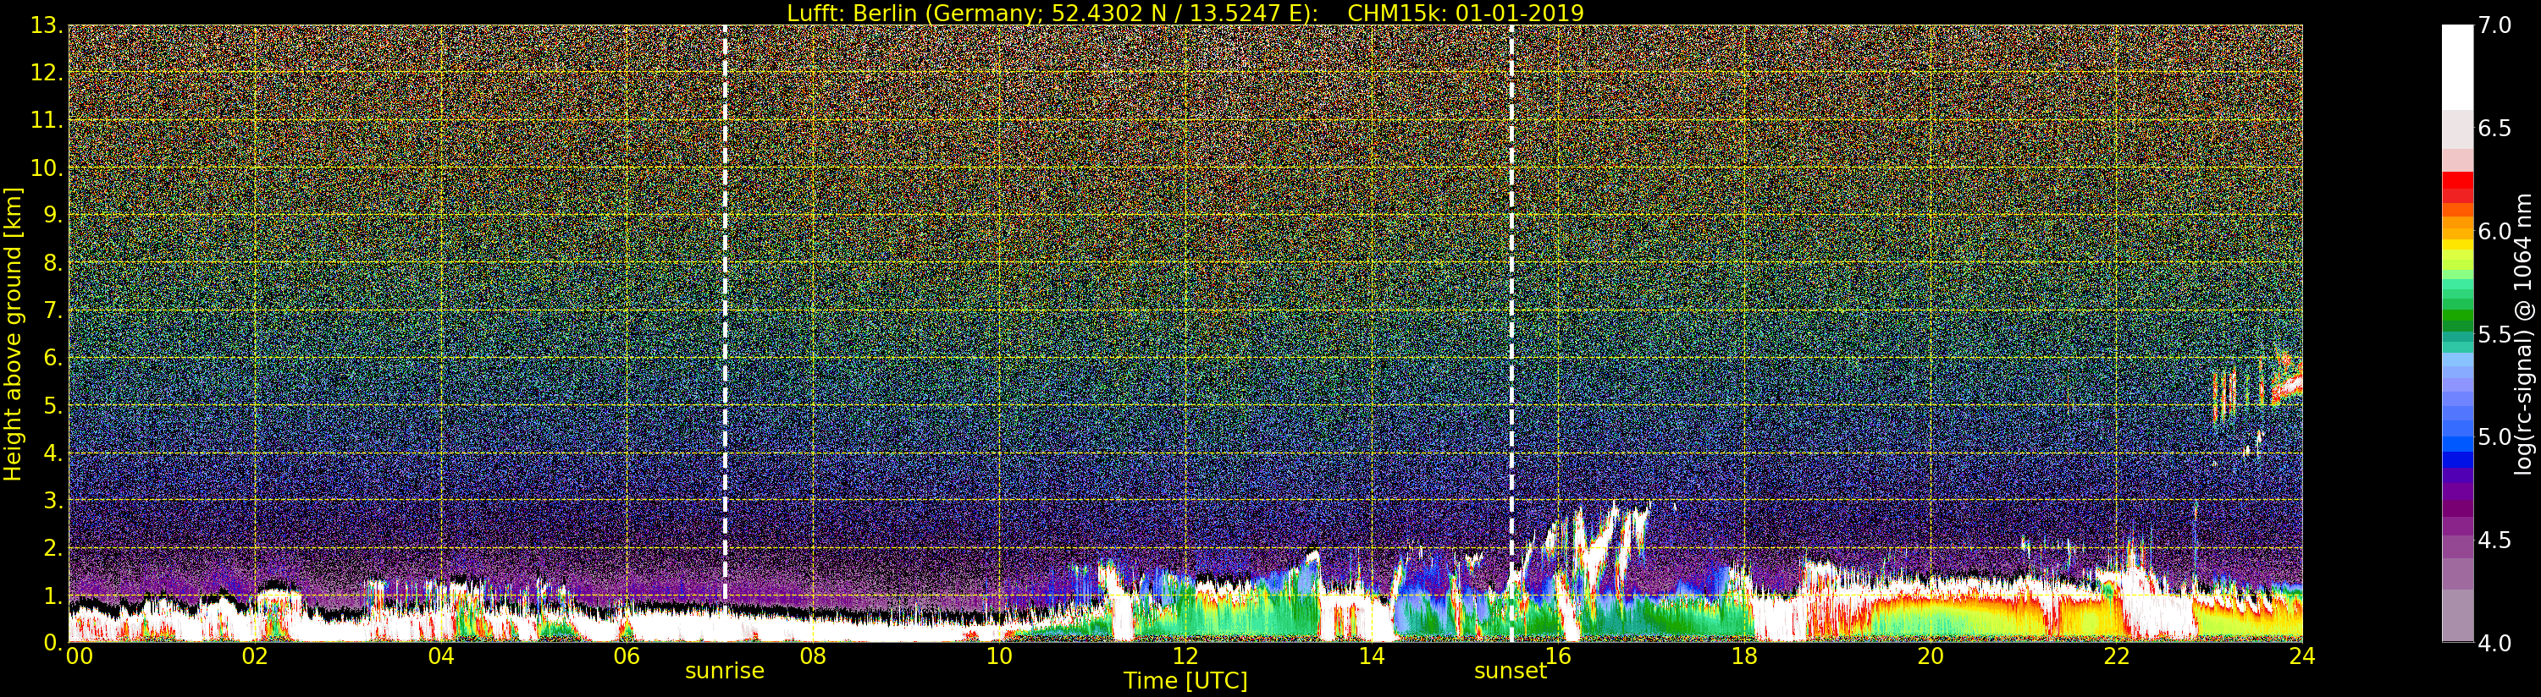Click the 1 km tick on the height axis

53,595
